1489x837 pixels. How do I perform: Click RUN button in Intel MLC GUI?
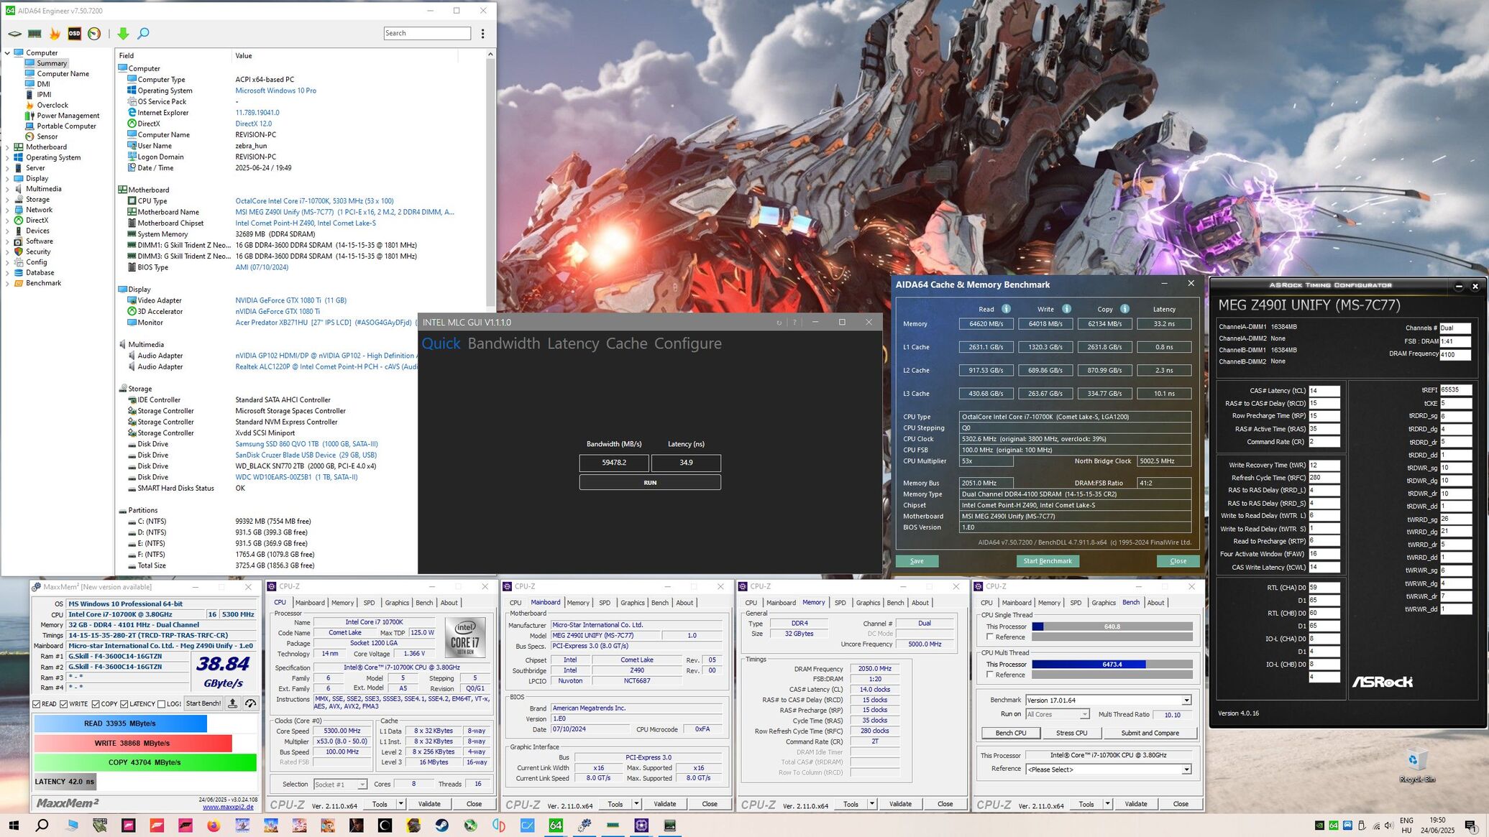650,483
